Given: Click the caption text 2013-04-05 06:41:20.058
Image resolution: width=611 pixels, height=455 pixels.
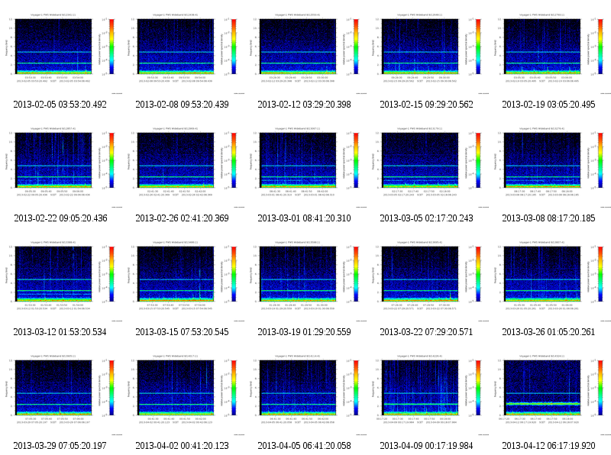Looking at the screenshot, I should [x=304, y=446].
